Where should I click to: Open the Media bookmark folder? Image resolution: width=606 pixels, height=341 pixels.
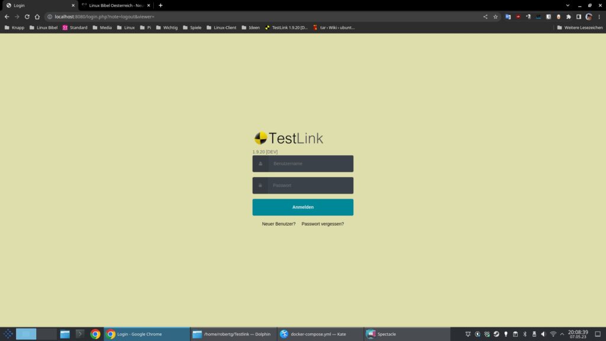[102, 27]
